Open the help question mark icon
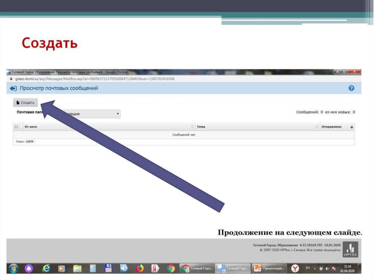The height and width of the screenshot is (280, 374). pyautogui.click(x=351, y=88)
